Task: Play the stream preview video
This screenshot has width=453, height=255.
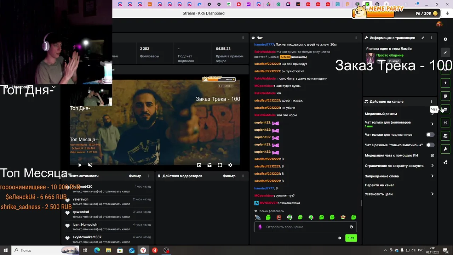Action: tap(80, 165)
